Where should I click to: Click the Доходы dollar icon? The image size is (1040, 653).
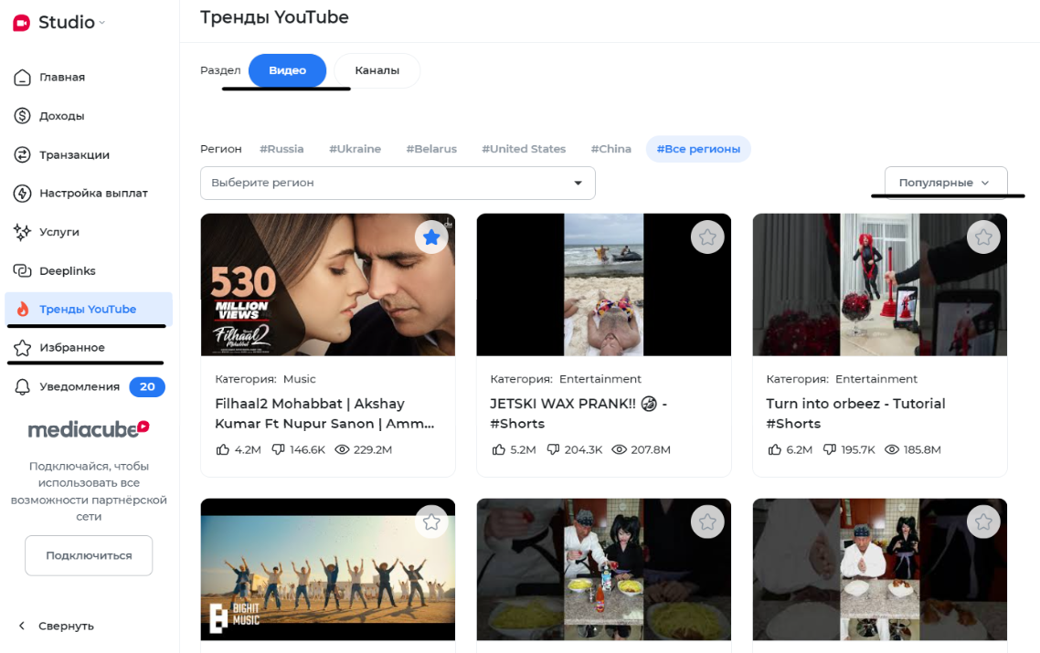23,116
